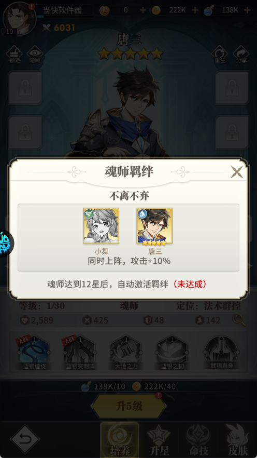Select the 蓝银缠绕 skill icon

[x=34, y=353]
